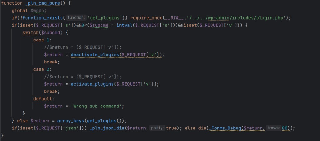320x141 pixels.
Task: Click the 'function:' inlay hint
Action: pyautogui.click(x=76, y=18)
